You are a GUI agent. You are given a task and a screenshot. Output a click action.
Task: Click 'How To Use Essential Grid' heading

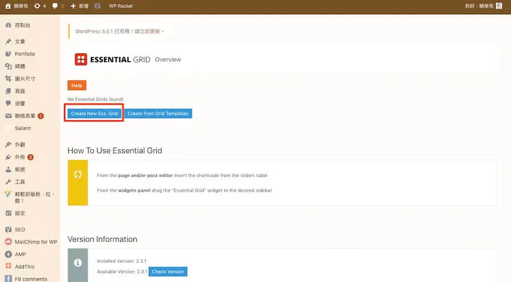click(x=115, y=150)
